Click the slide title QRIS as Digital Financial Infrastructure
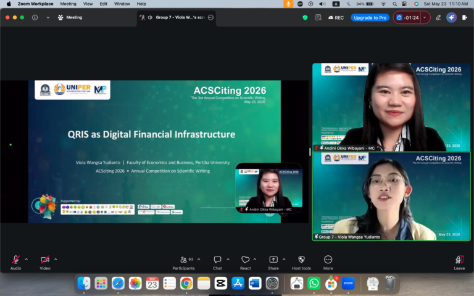The width and height of the screenshot is (474, 296). 151,134
